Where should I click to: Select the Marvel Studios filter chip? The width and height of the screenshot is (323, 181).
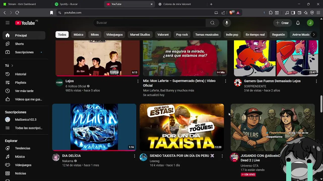pos(140,35)
